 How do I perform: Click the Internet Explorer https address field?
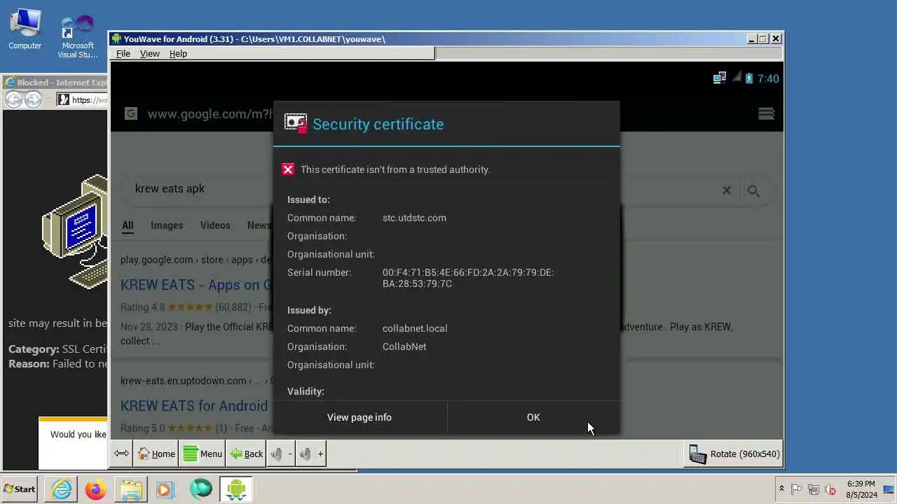[x=83, y=99]
